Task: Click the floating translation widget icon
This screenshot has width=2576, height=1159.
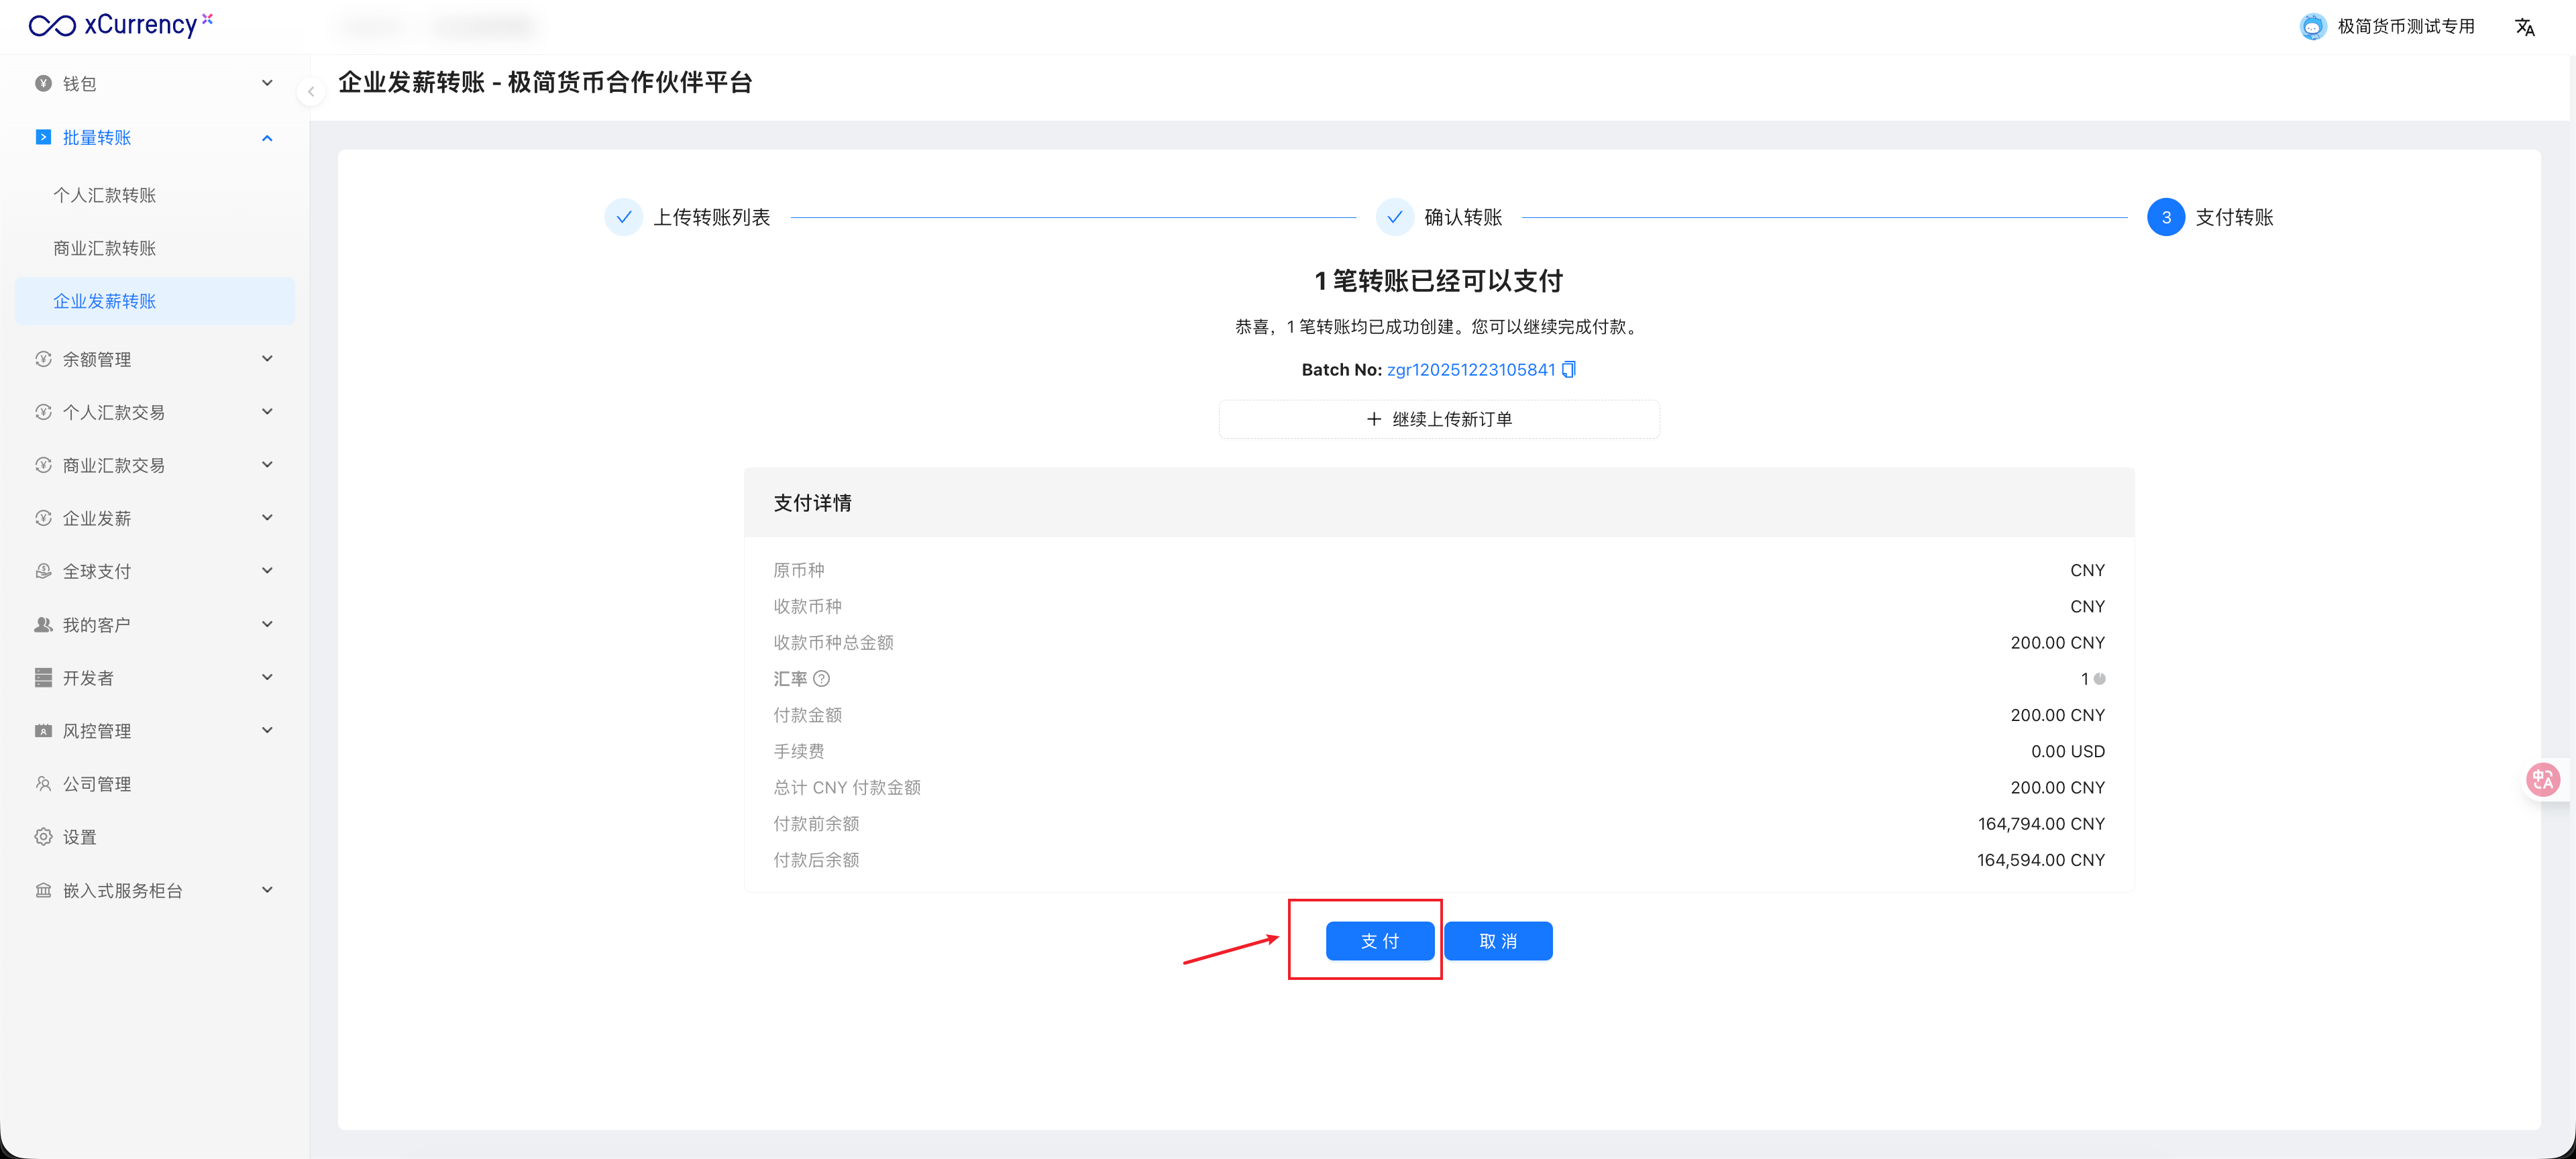Action: click(2542, 779)
